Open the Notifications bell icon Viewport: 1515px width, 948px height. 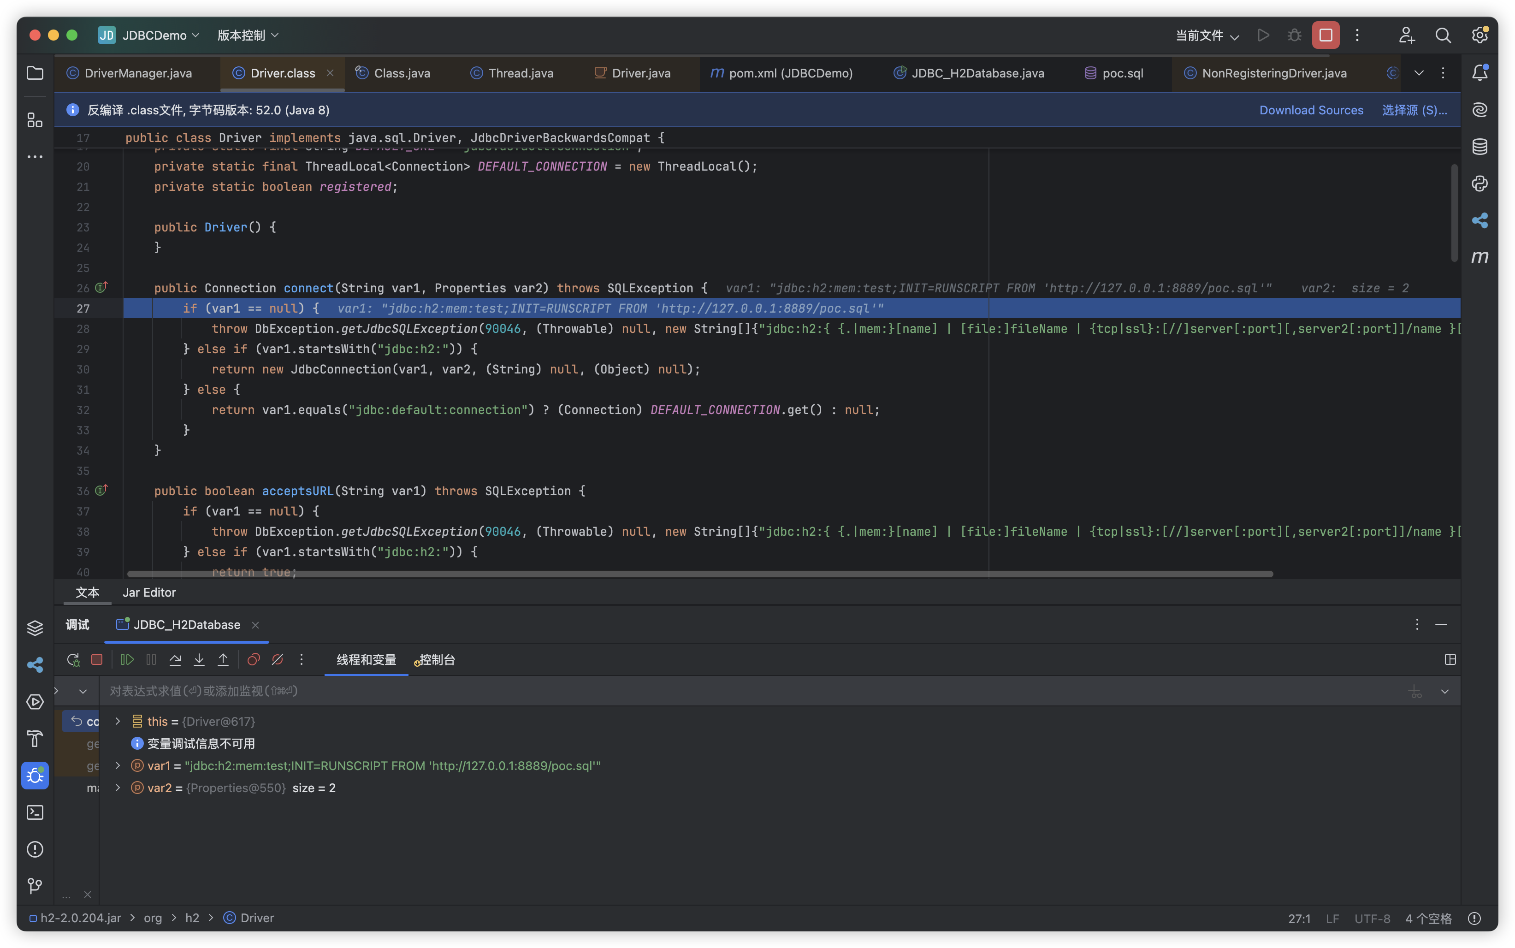(x=1479, y=73)
